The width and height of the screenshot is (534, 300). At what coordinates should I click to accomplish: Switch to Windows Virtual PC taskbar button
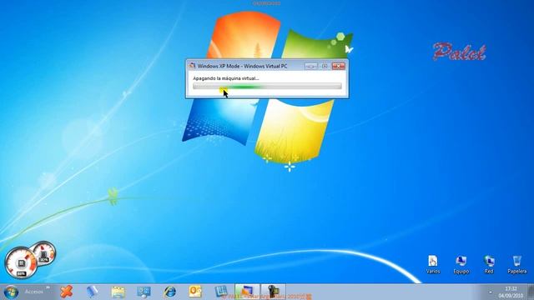[247, 292]
